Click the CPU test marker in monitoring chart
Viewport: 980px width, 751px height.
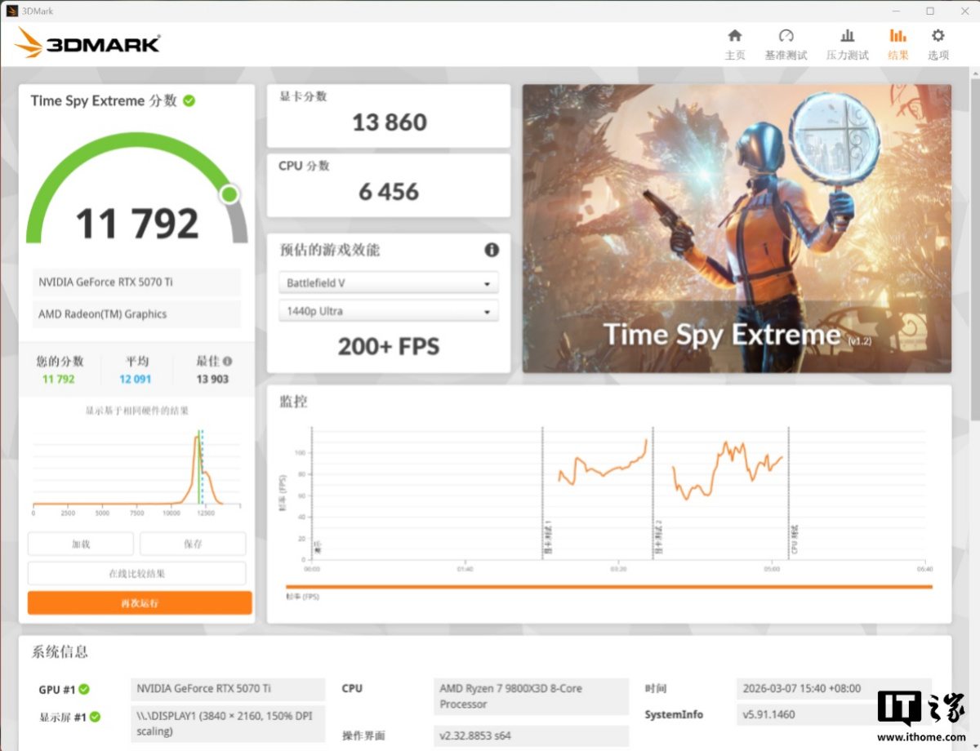[x=794, y=540]
